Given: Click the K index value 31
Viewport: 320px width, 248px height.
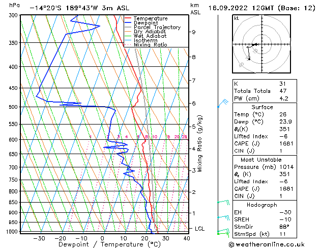Looking at the screenshot, I should [283, 84].
